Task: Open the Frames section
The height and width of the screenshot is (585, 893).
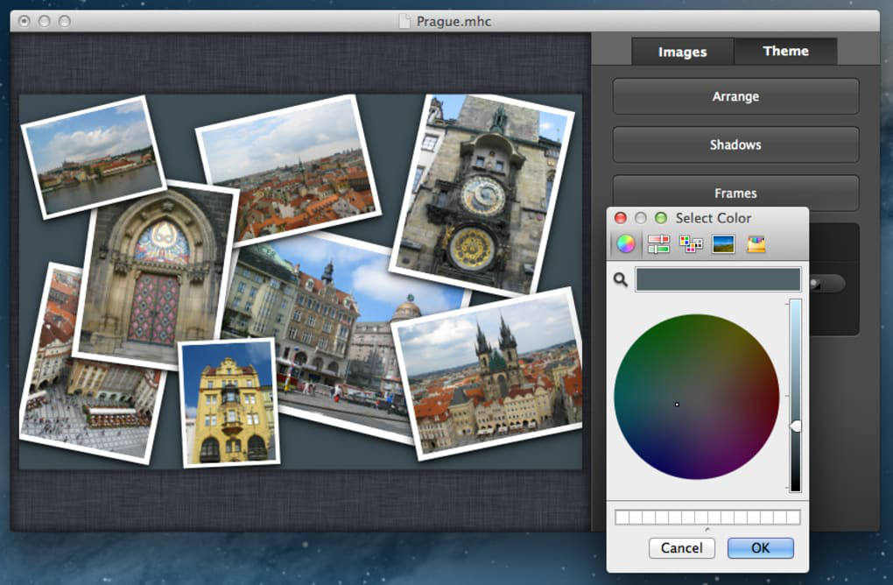Action: (735, 193)
